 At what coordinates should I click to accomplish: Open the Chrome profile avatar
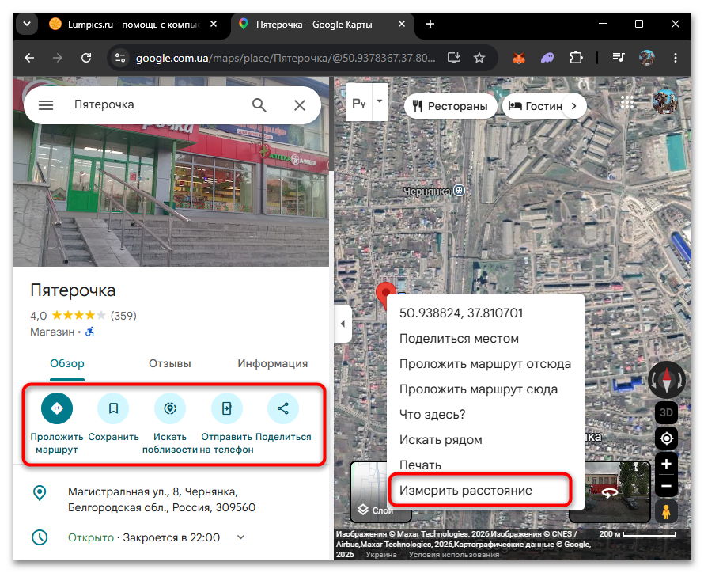tap(647, 58)
